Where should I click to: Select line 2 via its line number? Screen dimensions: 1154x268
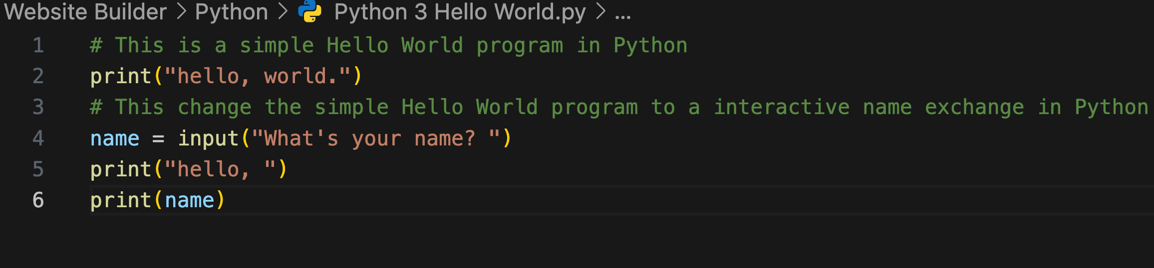pyautogui.click(x=38, y=76)
